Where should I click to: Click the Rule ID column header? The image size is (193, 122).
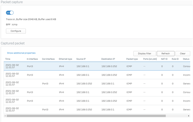175,59
